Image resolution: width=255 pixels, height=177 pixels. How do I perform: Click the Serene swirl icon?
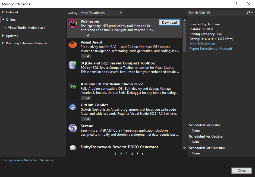[x=73, y=128]
